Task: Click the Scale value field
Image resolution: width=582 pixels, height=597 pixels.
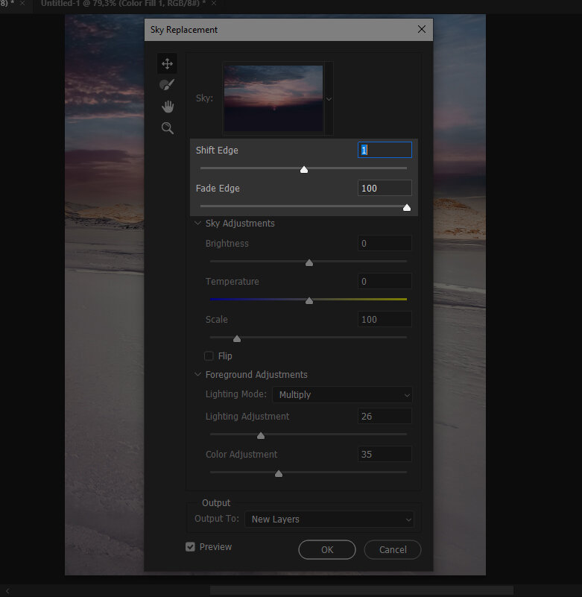Action: coord(385,320)
